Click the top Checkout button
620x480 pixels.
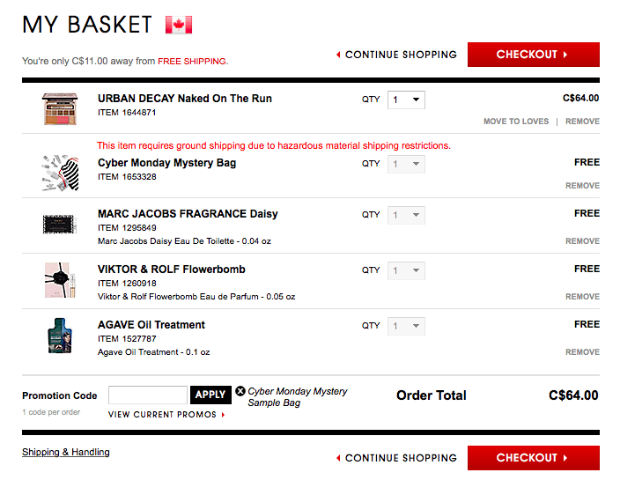pos(534,55)
